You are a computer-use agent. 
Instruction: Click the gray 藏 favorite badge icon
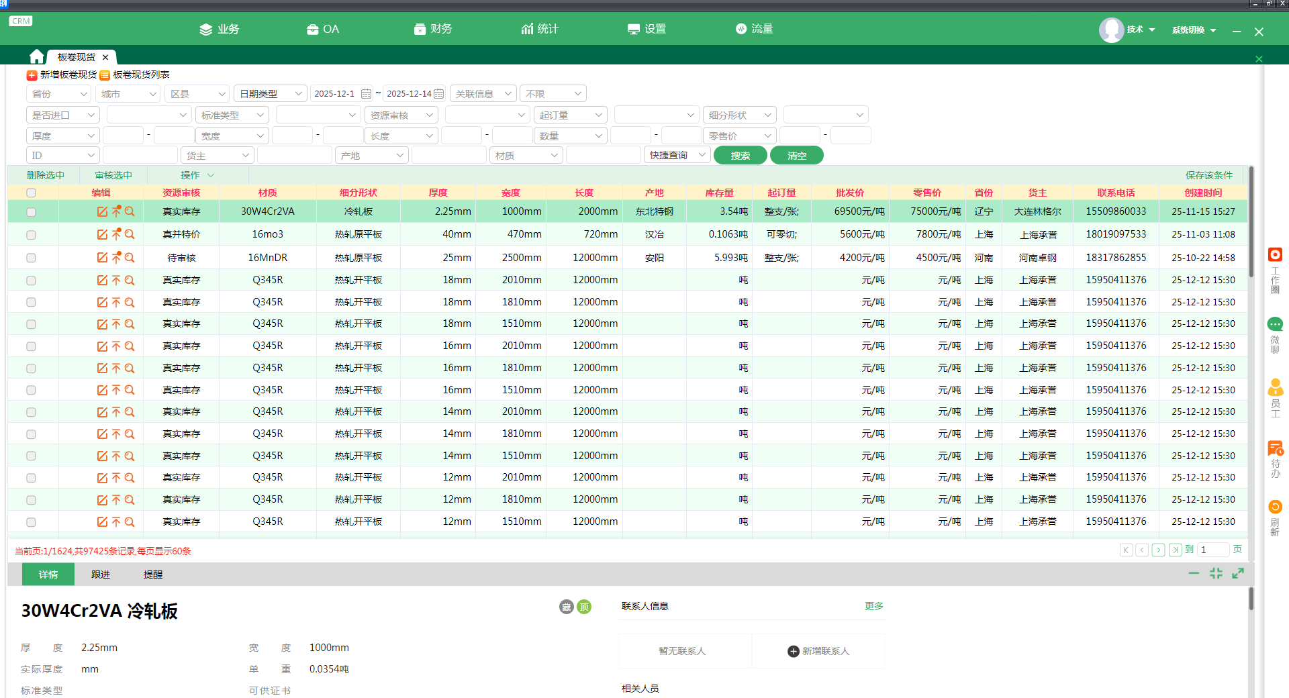(567, 607)
